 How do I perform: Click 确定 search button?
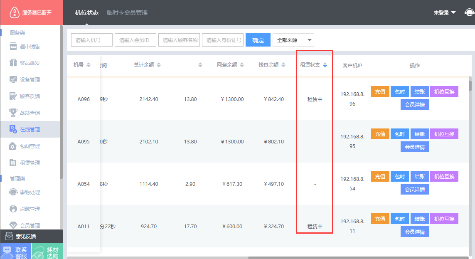coord(258,40)
